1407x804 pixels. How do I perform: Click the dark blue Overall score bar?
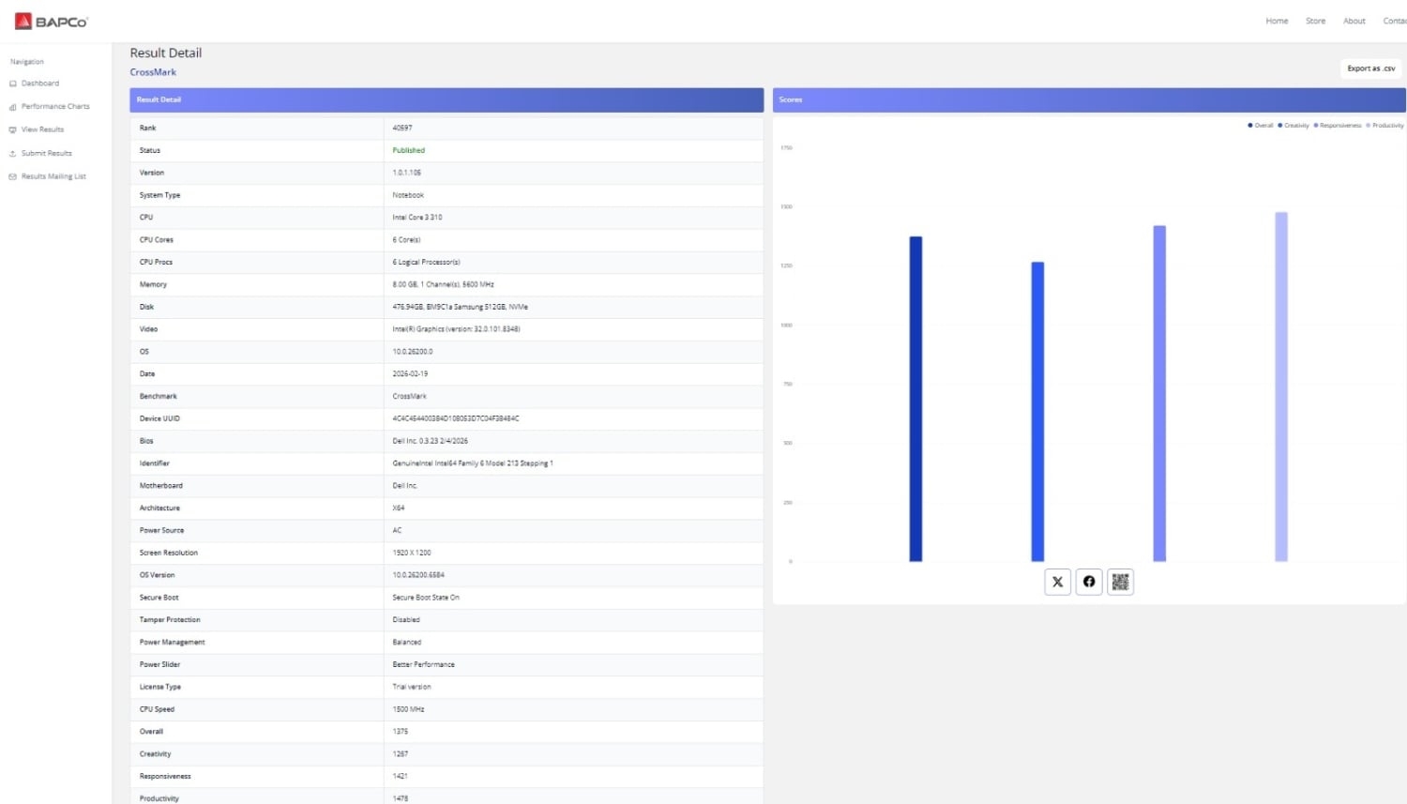(915, 399)
